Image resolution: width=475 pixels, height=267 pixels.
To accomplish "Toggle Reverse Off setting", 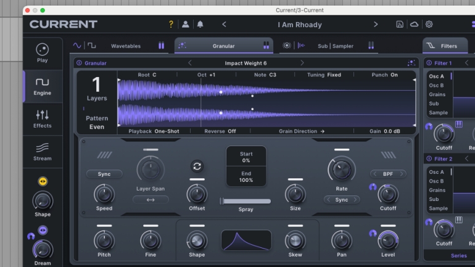I will click(220, 131).
